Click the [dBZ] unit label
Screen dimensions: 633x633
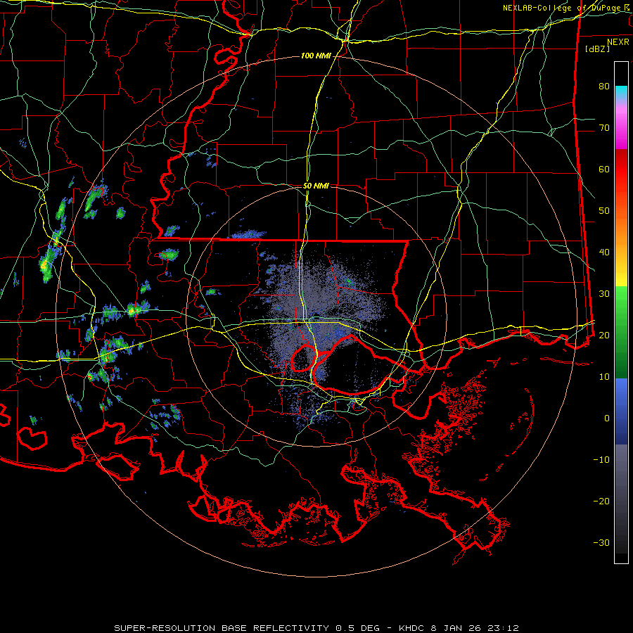pos(598,49)
